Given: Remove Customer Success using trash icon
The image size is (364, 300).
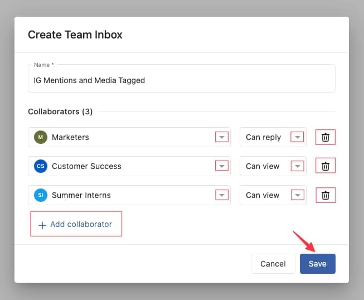Looking at the screenshot, I should [x=326, y=166].
